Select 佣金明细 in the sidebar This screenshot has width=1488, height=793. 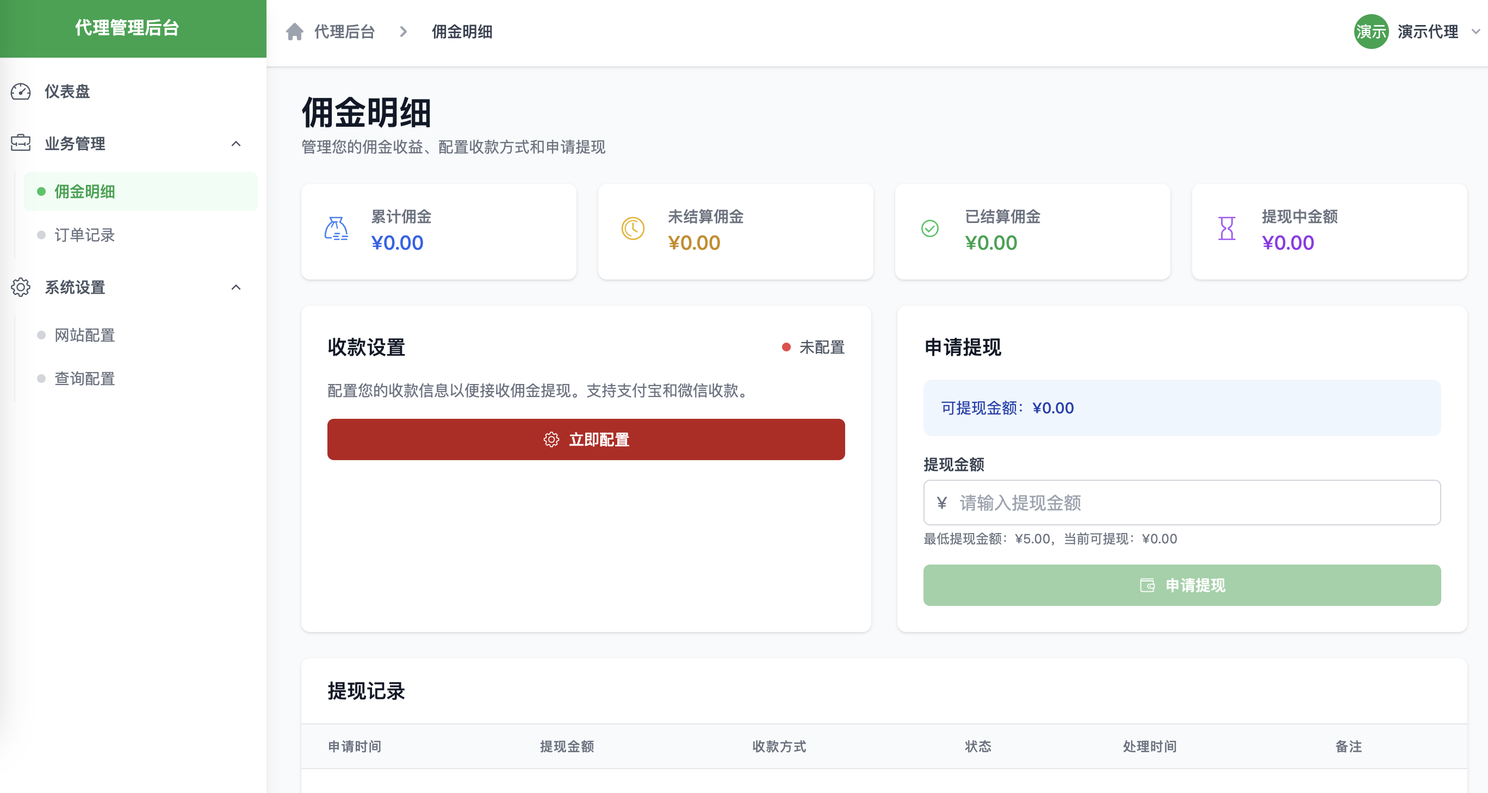pos(141,191)
